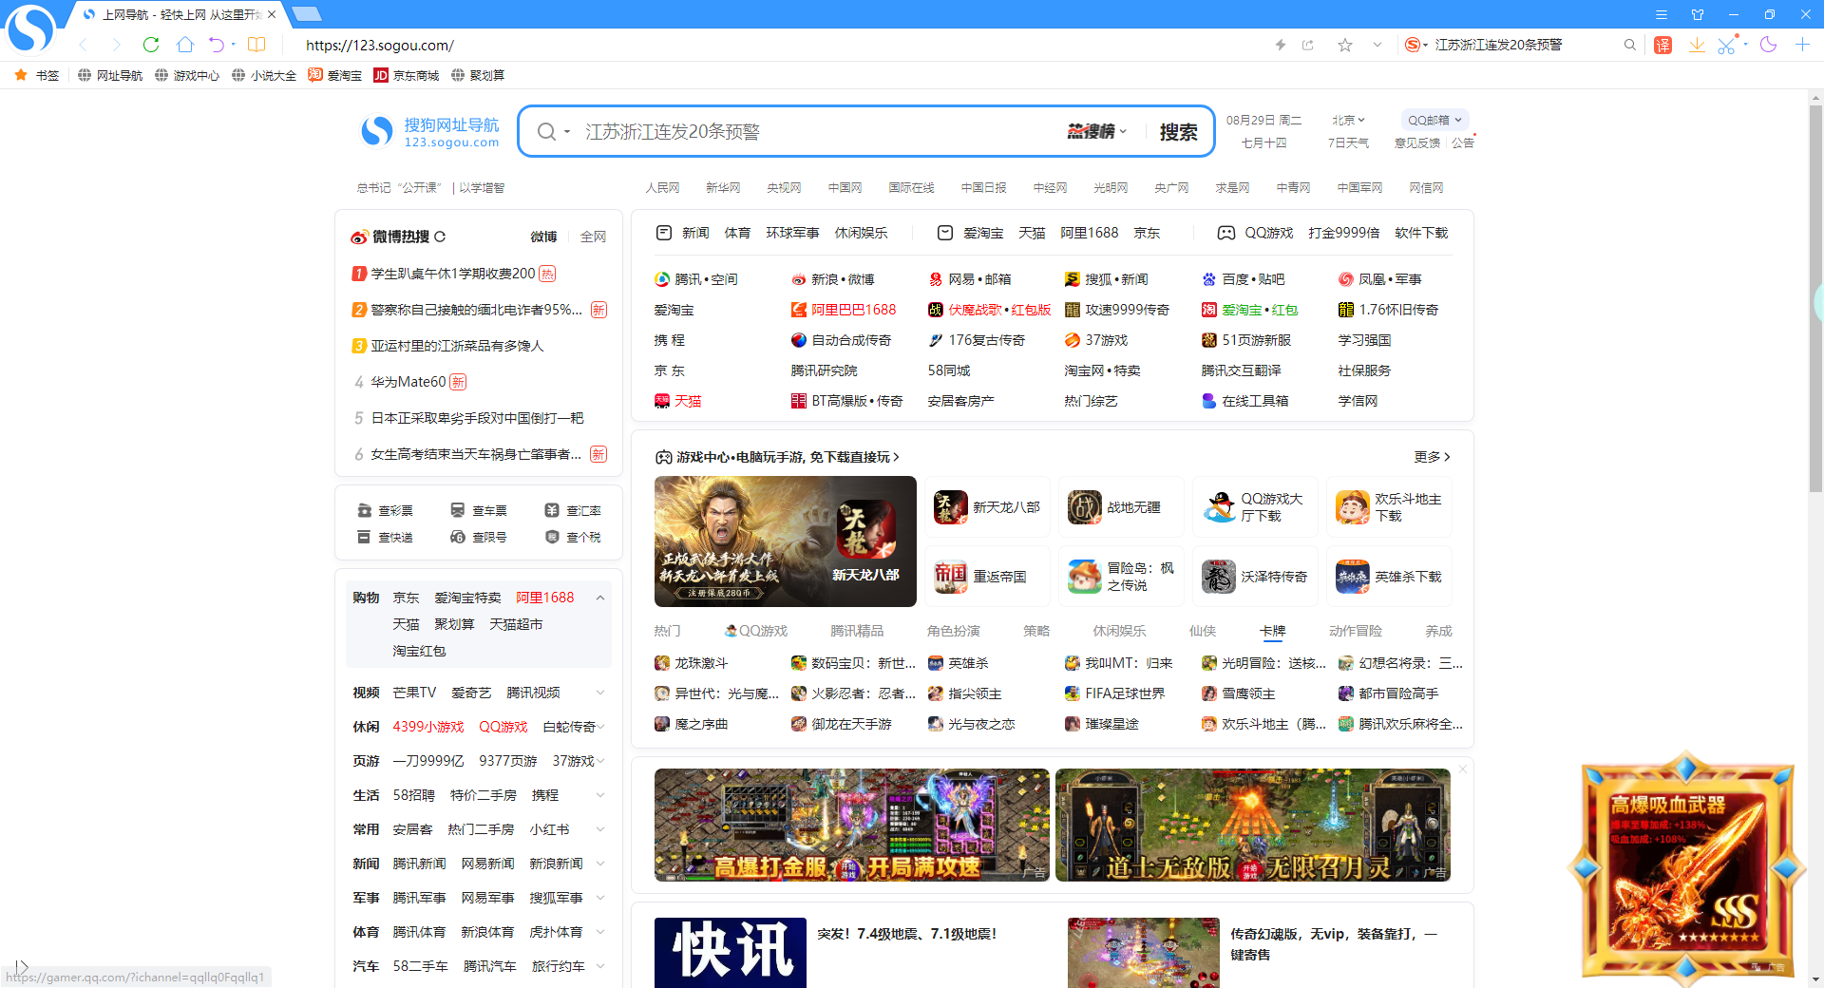Open the page translation tool
Screen dimensions: 1824x988
tap(1662, 45)
